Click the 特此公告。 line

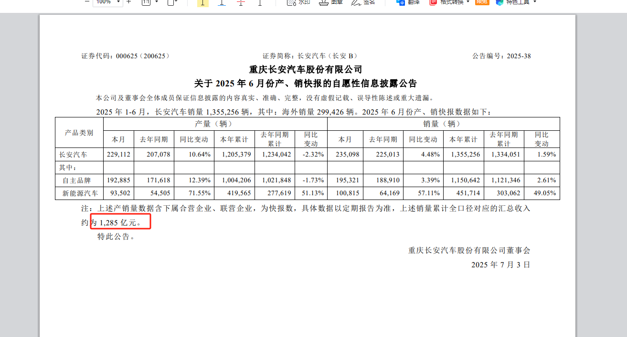coord(116,237)
